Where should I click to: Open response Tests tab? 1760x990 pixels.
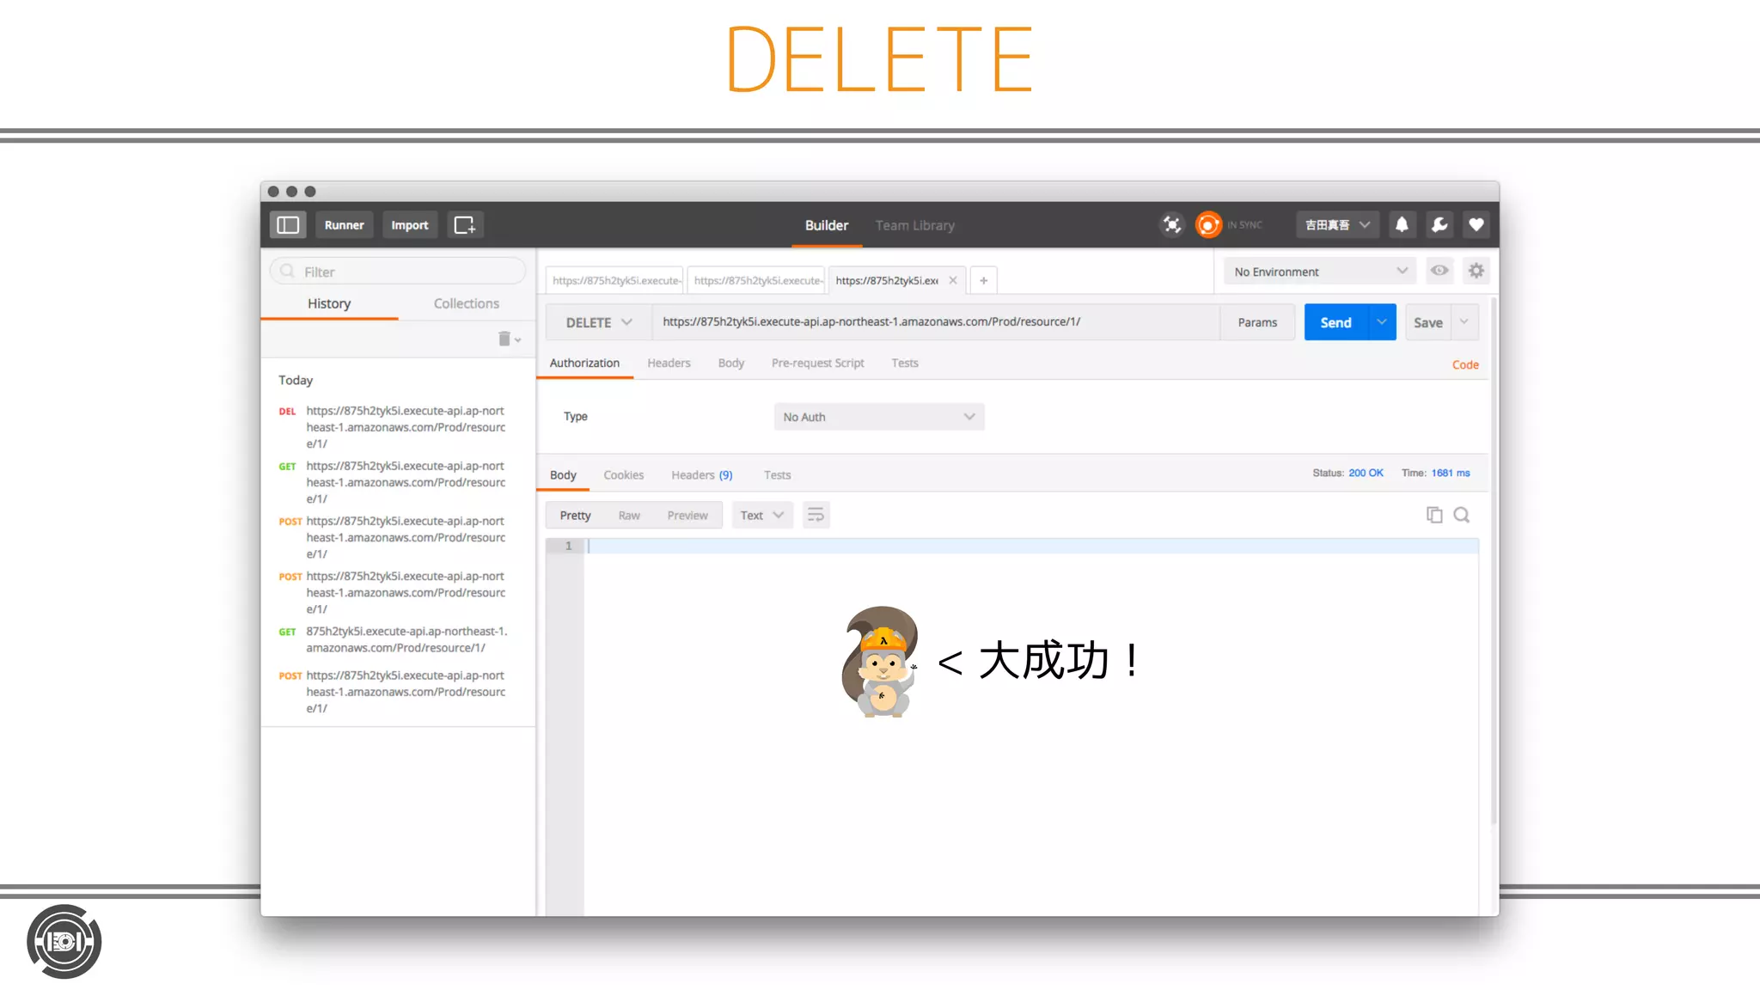(777, 474)
